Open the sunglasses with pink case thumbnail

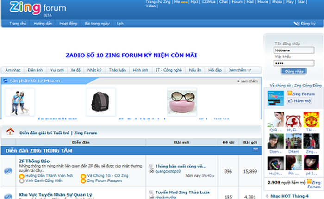pos(182,102)
